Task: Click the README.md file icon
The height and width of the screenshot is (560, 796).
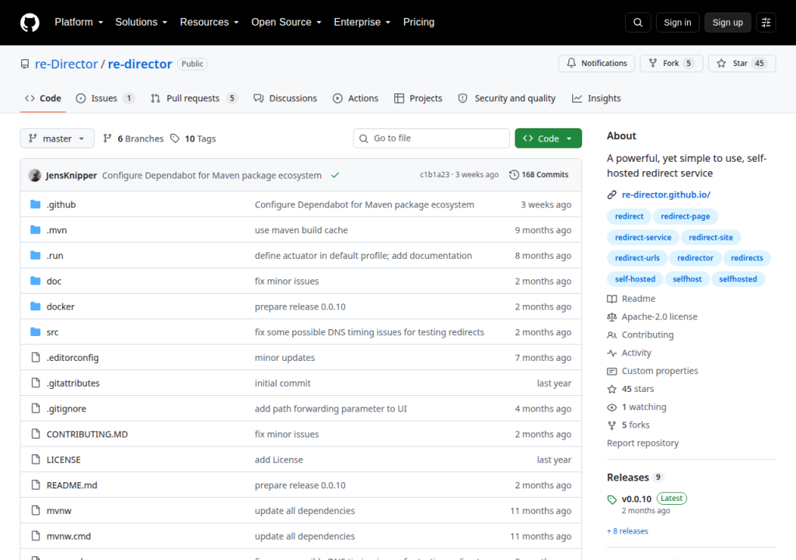Action: click(36, 485)
